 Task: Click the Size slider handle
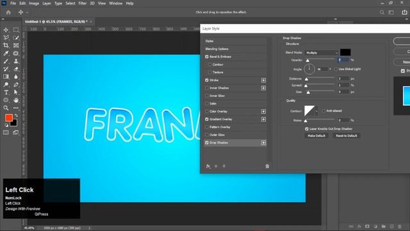308,92
